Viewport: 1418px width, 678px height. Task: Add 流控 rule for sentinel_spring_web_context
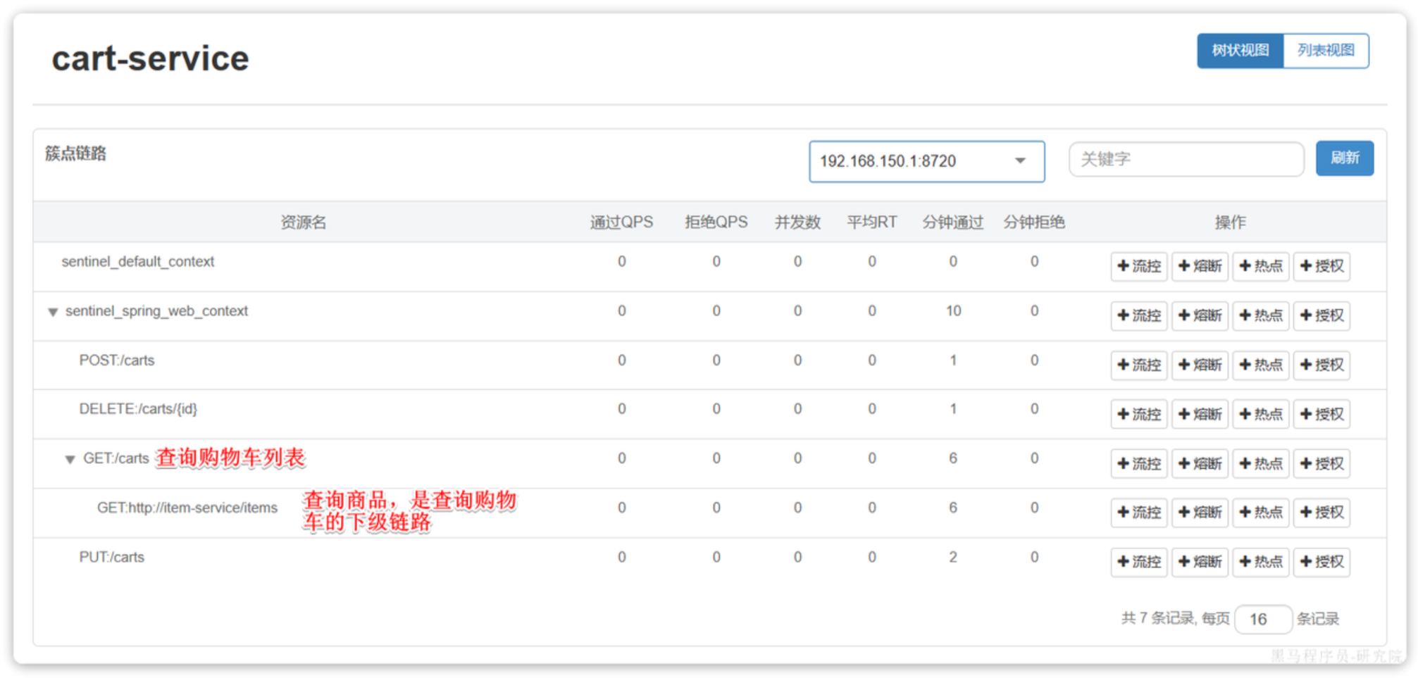(x=1139, y=315)
